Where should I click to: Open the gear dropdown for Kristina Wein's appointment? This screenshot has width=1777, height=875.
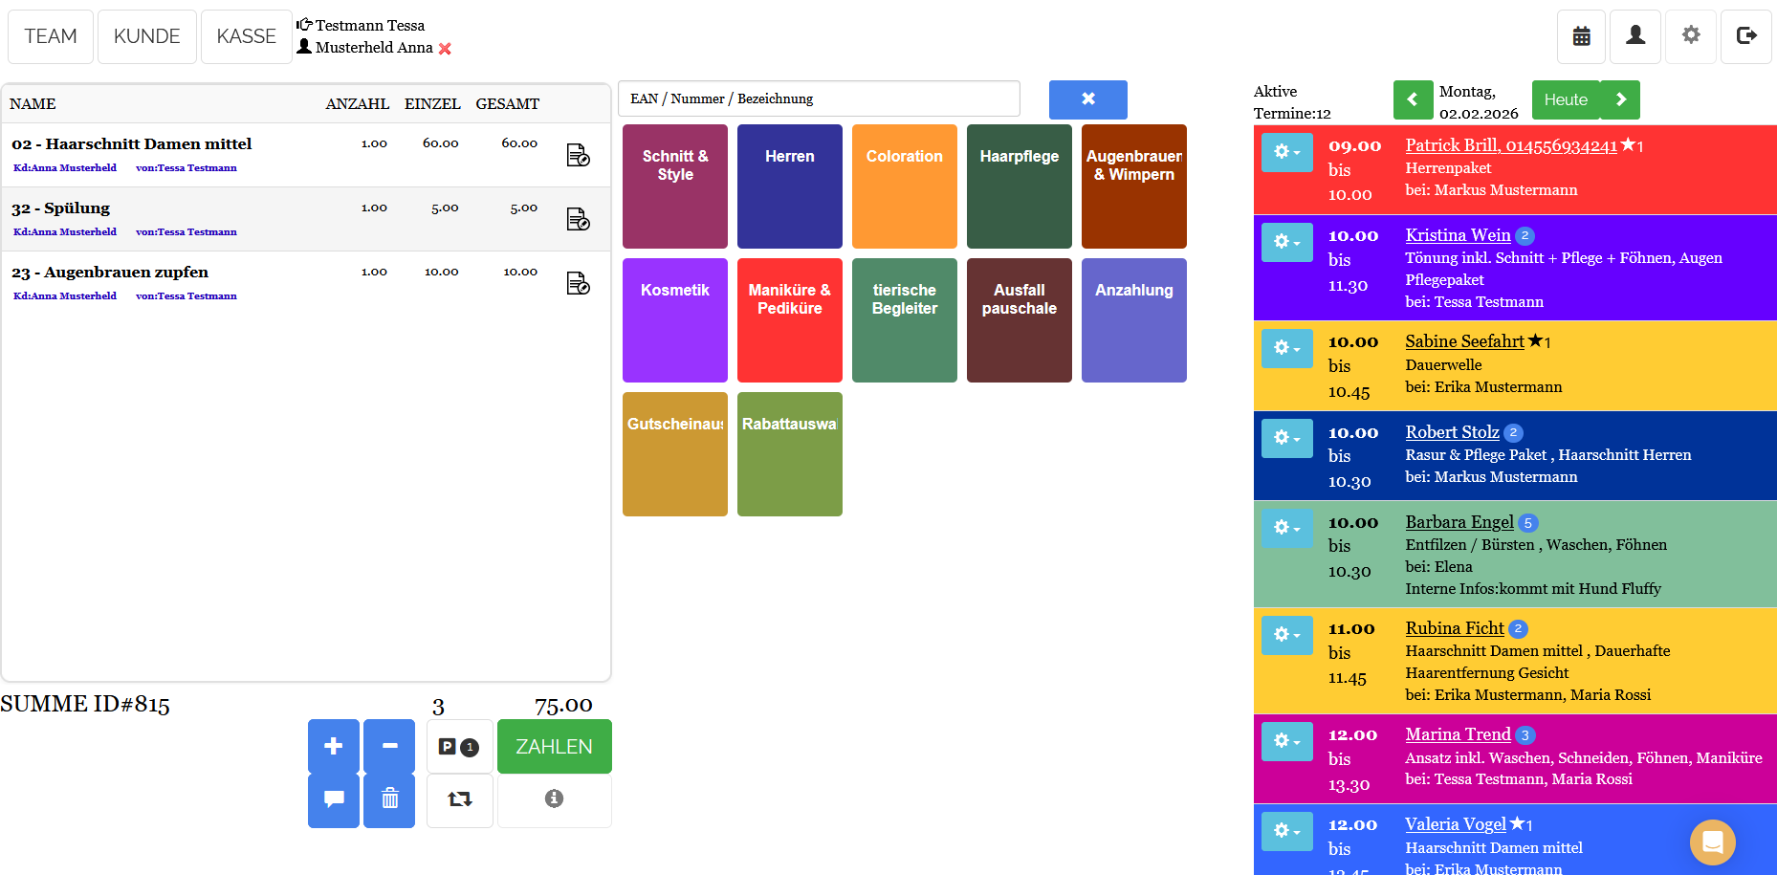tap(1286, 243)
